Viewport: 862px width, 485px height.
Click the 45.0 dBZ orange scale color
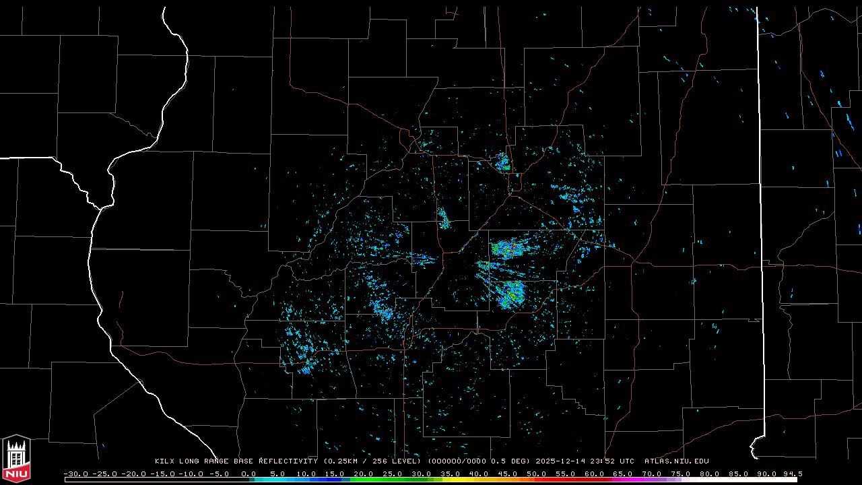[507, 480]
